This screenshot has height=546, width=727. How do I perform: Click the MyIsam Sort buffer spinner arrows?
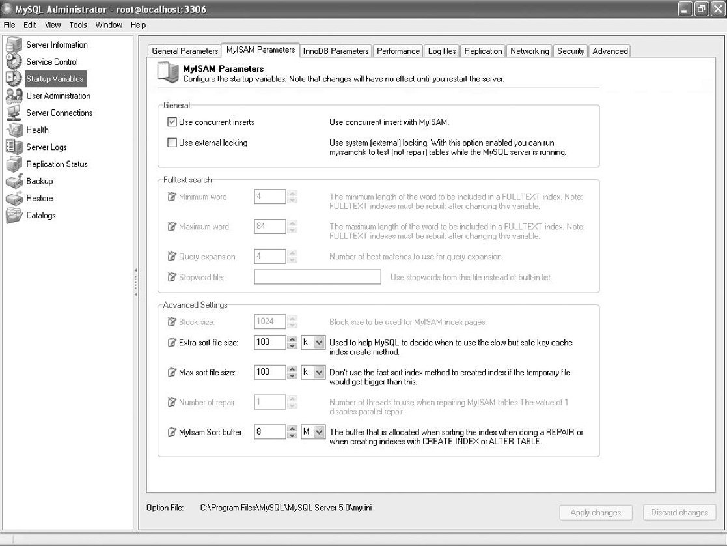(x=292, y=432)
